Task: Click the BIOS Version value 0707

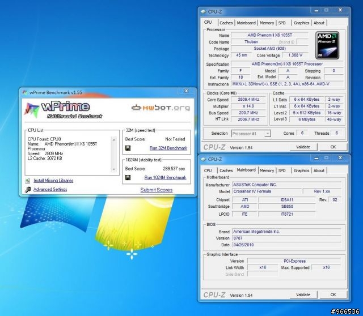Action: coord(286,238)
